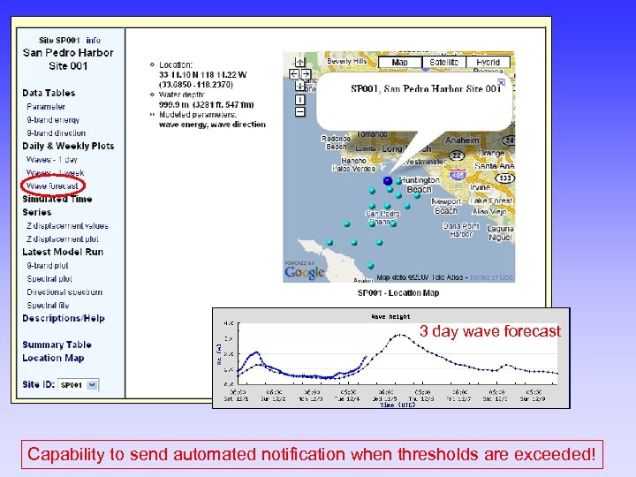Screen dimensions: 636x477
Task: View the Waves - 1 day plot
Action: coord(52,159)
